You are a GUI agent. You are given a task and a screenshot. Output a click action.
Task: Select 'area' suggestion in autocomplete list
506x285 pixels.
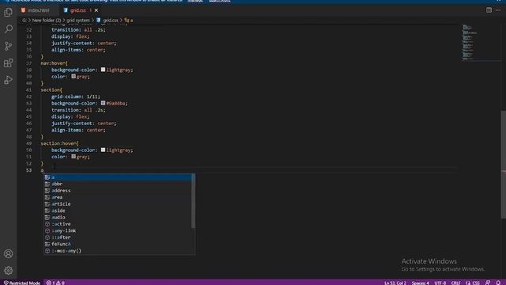[118, 197]
